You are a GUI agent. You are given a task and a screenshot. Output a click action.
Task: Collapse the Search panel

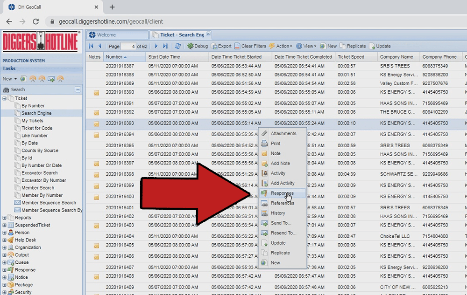coord(78,89)
